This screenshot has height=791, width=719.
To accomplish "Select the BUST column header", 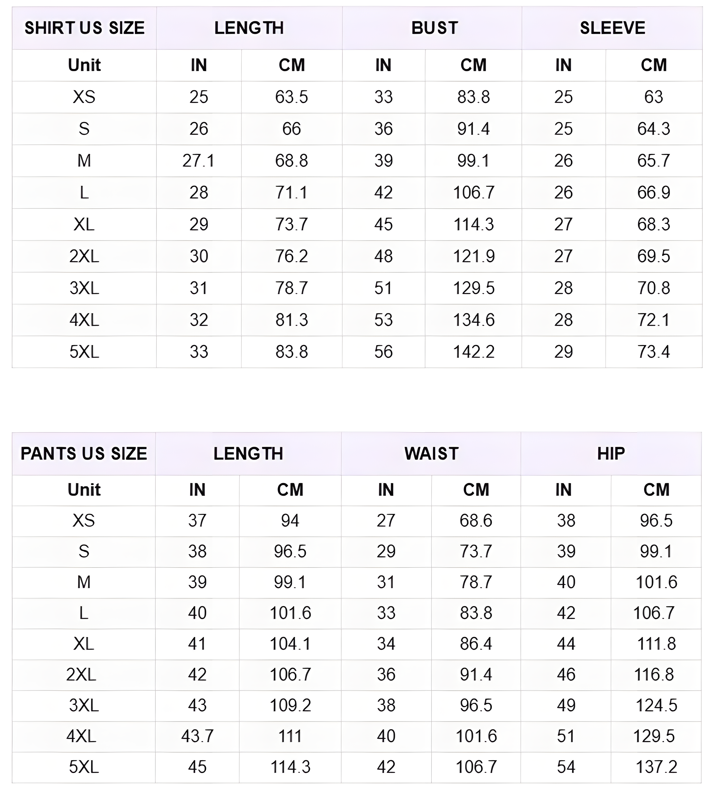I will [434, 28].
